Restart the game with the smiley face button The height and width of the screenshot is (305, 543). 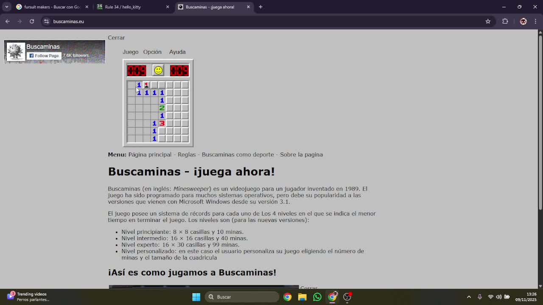[x=158, y=70]
